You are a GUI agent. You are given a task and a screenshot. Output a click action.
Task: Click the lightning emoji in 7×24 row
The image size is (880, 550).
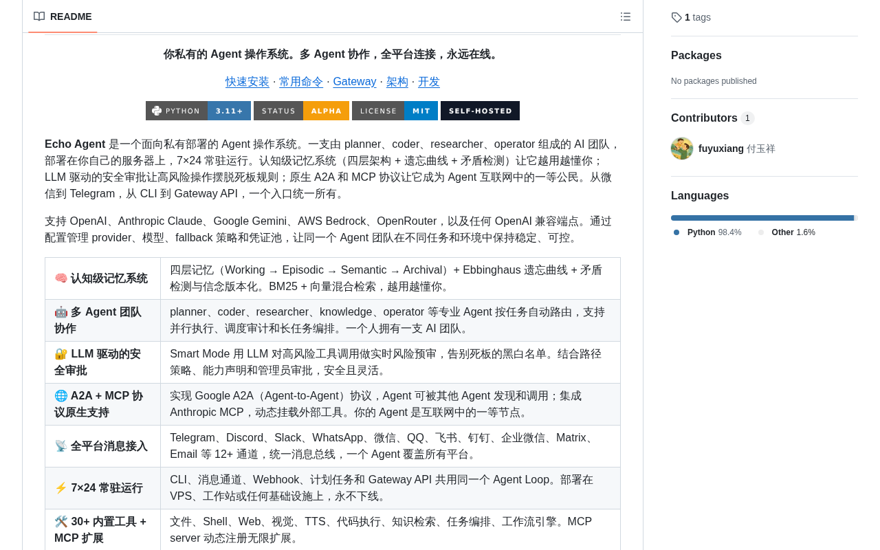(61, 488)
